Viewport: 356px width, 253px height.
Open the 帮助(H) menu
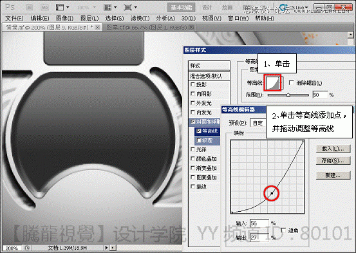[265, 19]
